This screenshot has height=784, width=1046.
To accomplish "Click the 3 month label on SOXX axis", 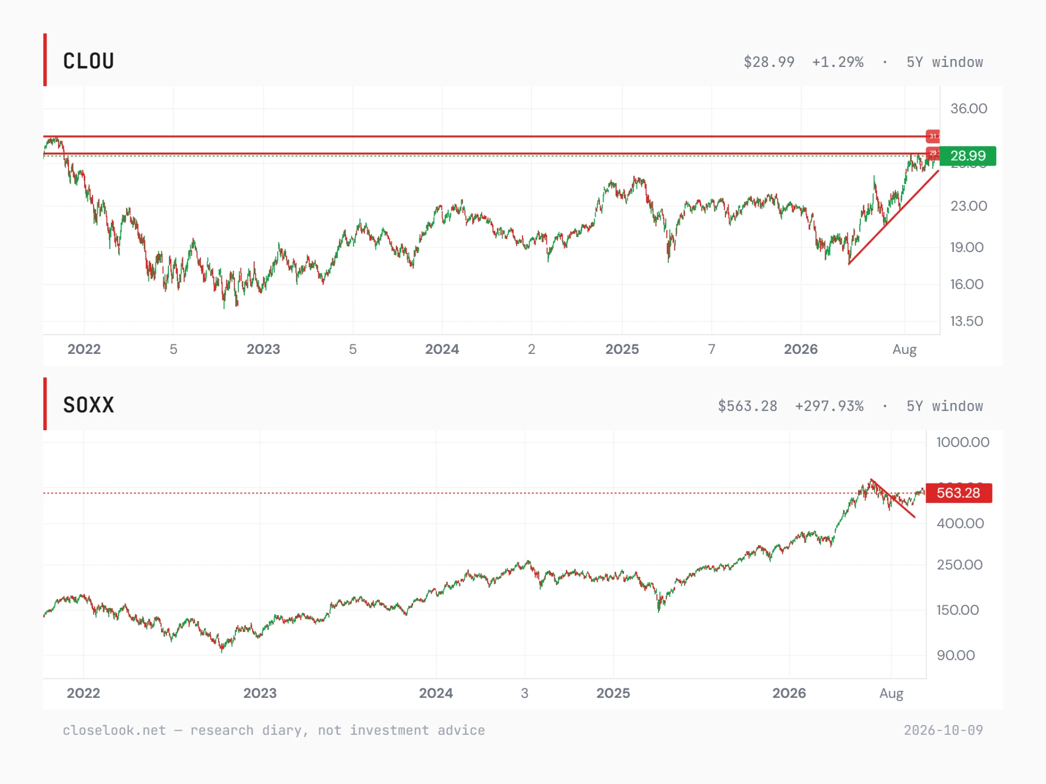I will click(525, 693).
